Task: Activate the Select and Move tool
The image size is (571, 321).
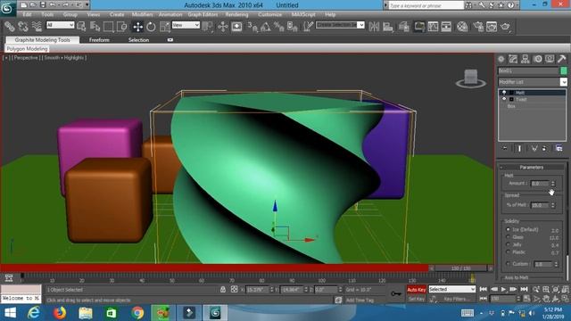Action: click(x=137, y=27)
